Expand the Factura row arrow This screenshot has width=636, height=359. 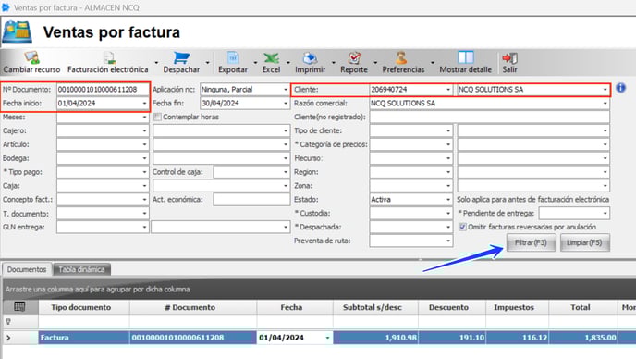point(8,338)
